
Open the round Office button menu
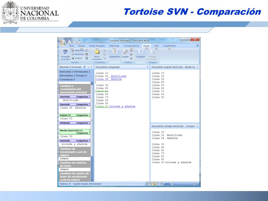(x=63, y=43)
